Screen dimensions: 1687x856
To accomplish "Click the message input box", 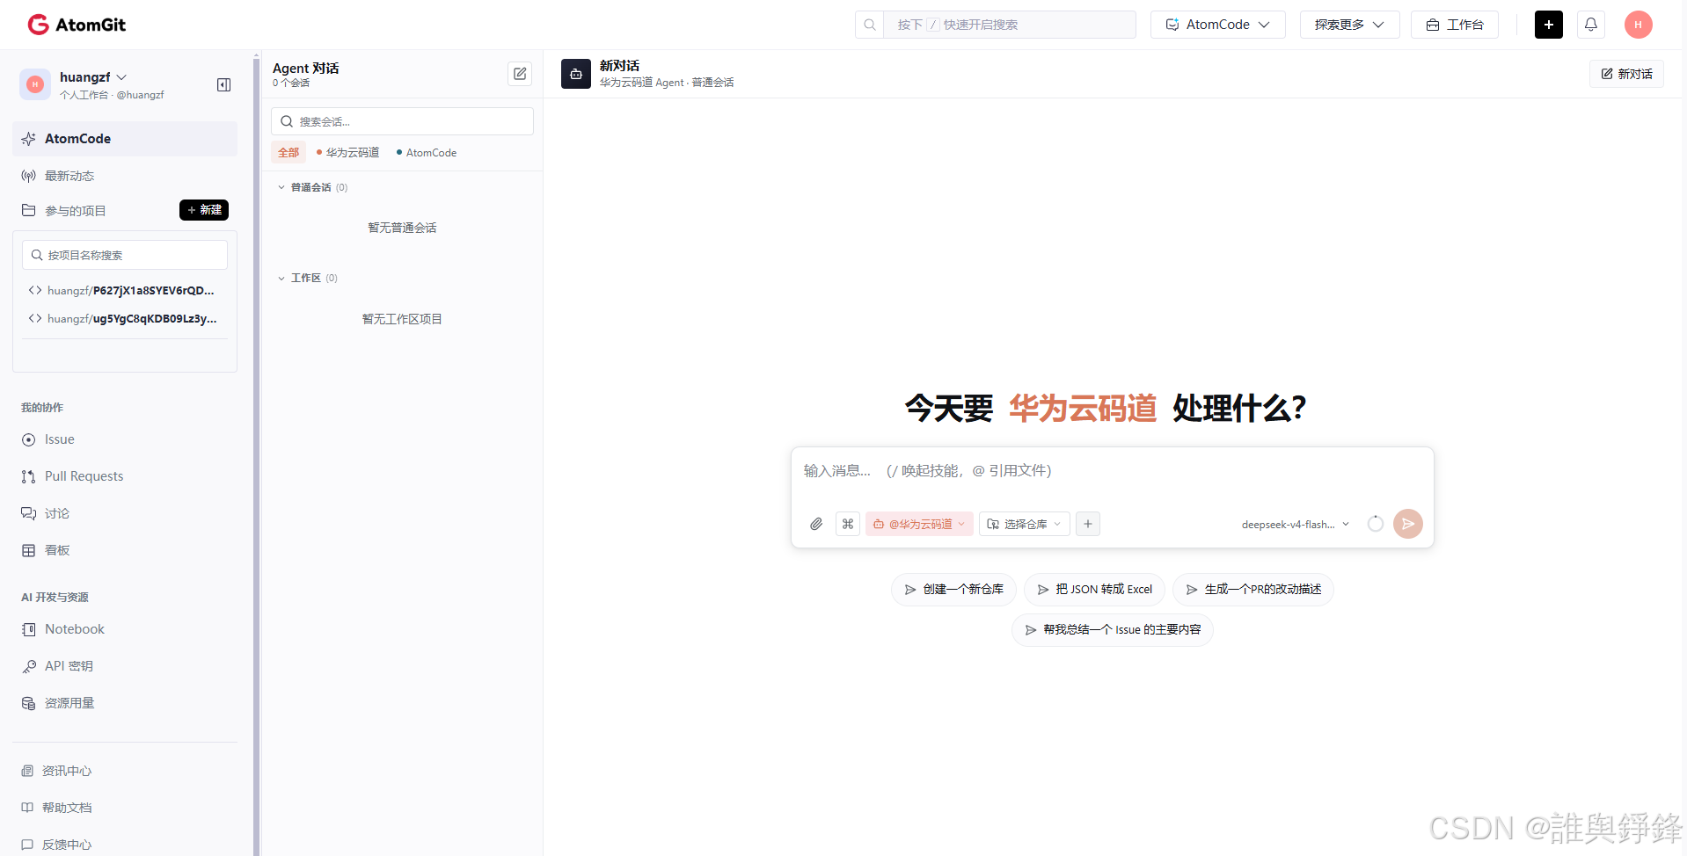I will [x=1112, y=471].
